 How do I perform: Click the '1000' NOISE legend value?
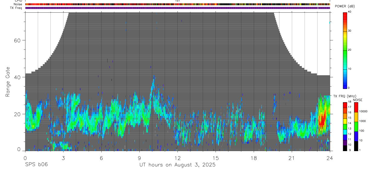coord(363,121)
